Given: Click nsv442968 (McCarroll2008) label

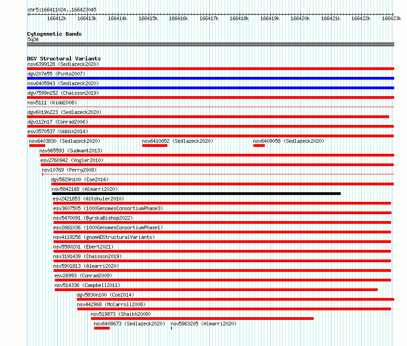Looking at the screenshot, I should coord(112,304).
